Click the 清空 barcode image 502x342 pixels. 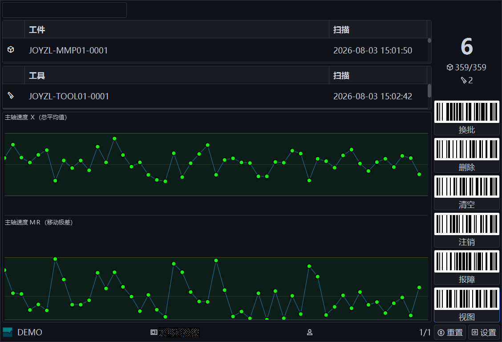click(467, 187)
